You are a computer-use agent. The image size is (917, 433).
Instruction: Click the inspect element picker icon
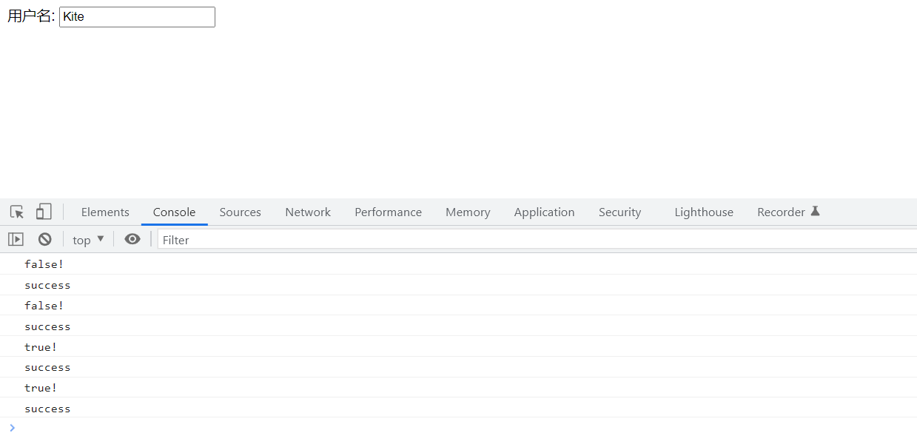tap(17, 212)
